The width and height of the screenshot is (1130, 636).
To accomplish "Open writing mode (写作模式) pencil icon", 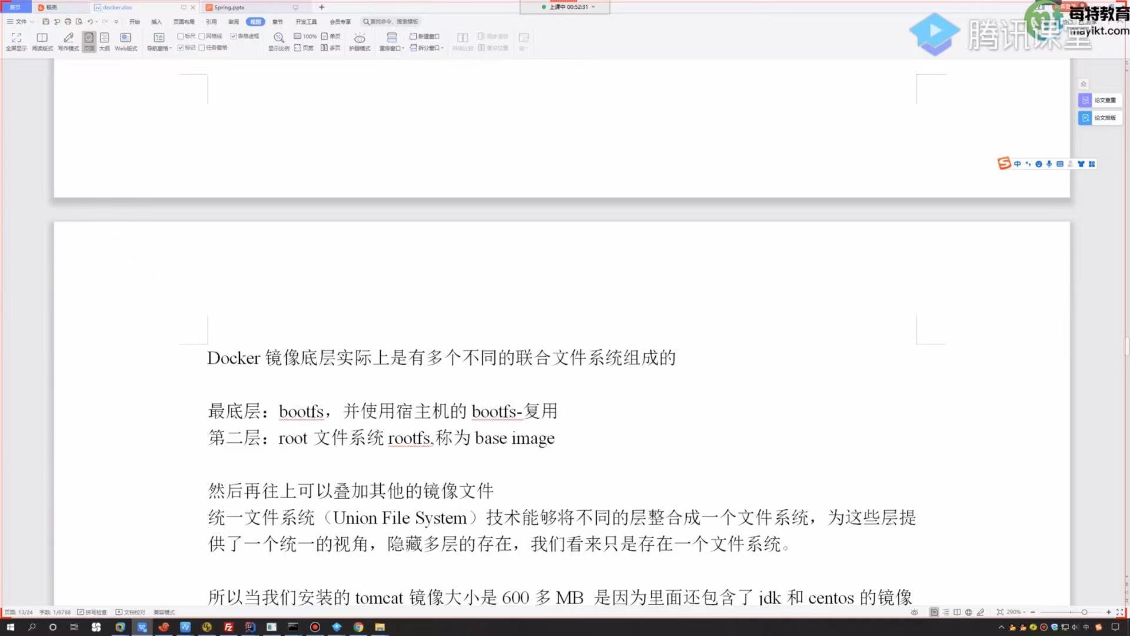I will coord(68,38).
